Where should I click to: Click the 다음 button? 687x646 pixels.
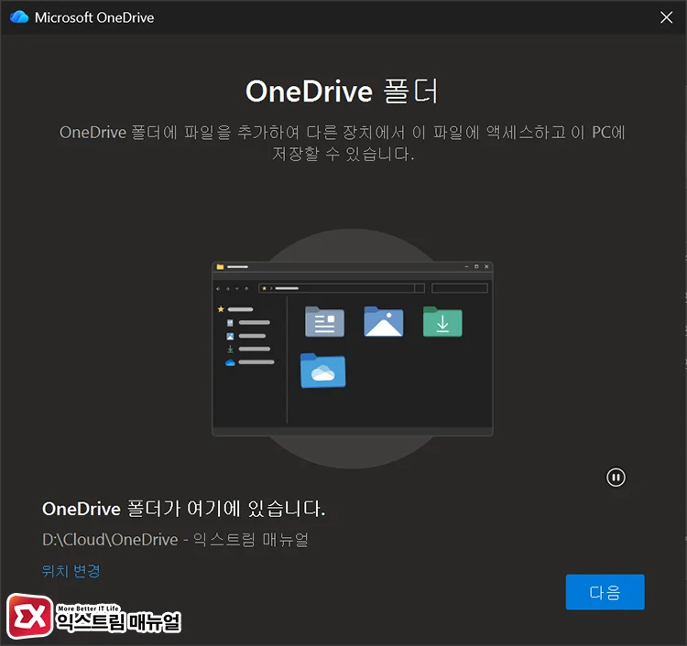605,592
